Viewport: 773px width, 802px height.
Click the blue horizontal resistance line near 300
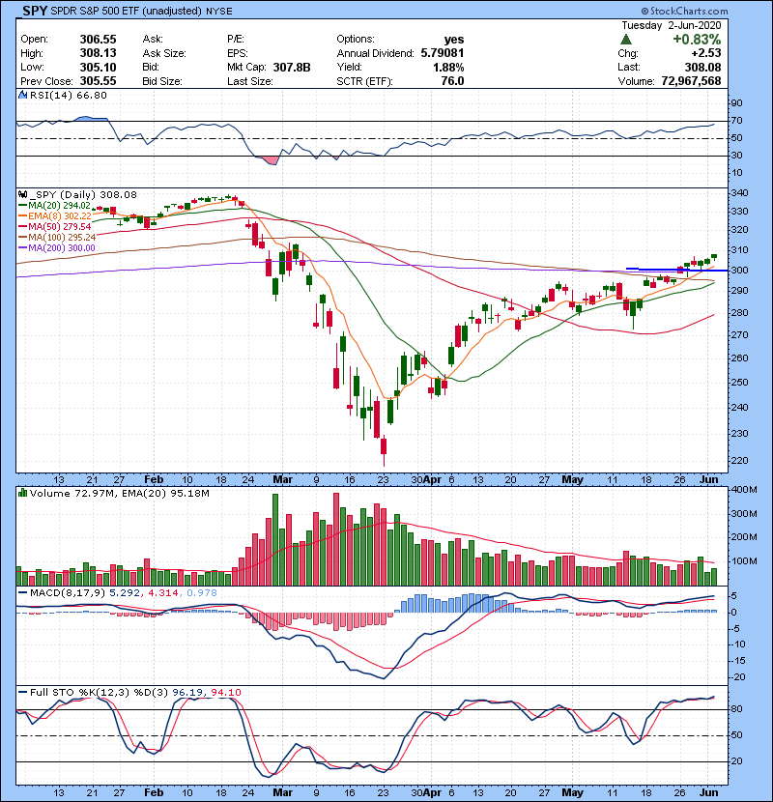point(676,270)
